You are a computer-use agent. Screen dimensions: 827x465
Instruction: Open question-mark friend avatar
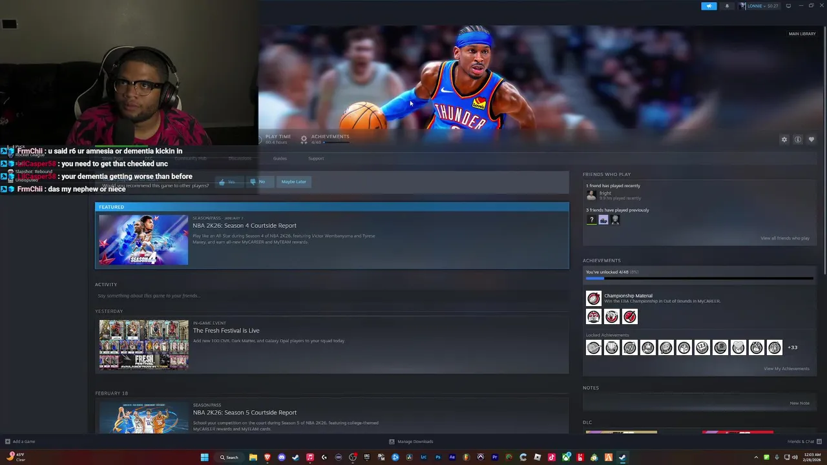591,220
